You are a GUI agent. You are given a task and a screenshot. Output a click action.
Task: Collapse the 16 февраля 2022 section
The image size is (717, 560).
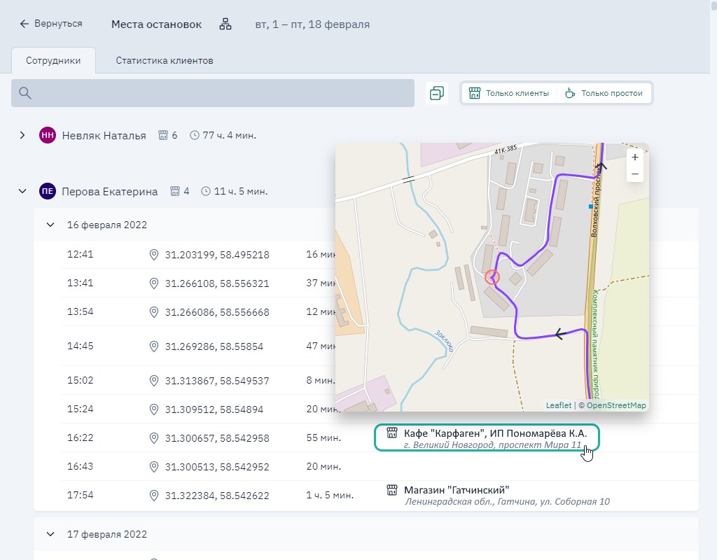coord(50,225)
